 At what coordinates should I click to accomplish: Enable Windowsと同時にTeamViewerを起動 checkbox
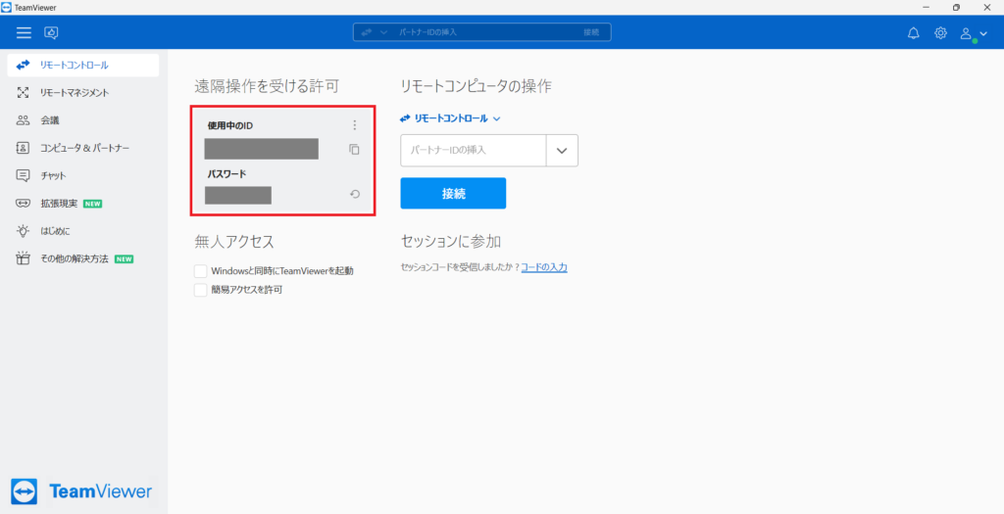tap(200, 270)
